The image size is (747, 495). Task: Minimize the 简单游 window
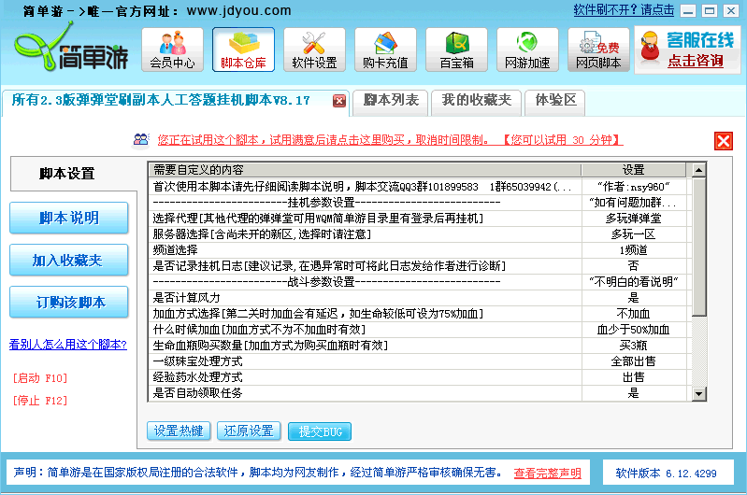[x=688, y=10]
